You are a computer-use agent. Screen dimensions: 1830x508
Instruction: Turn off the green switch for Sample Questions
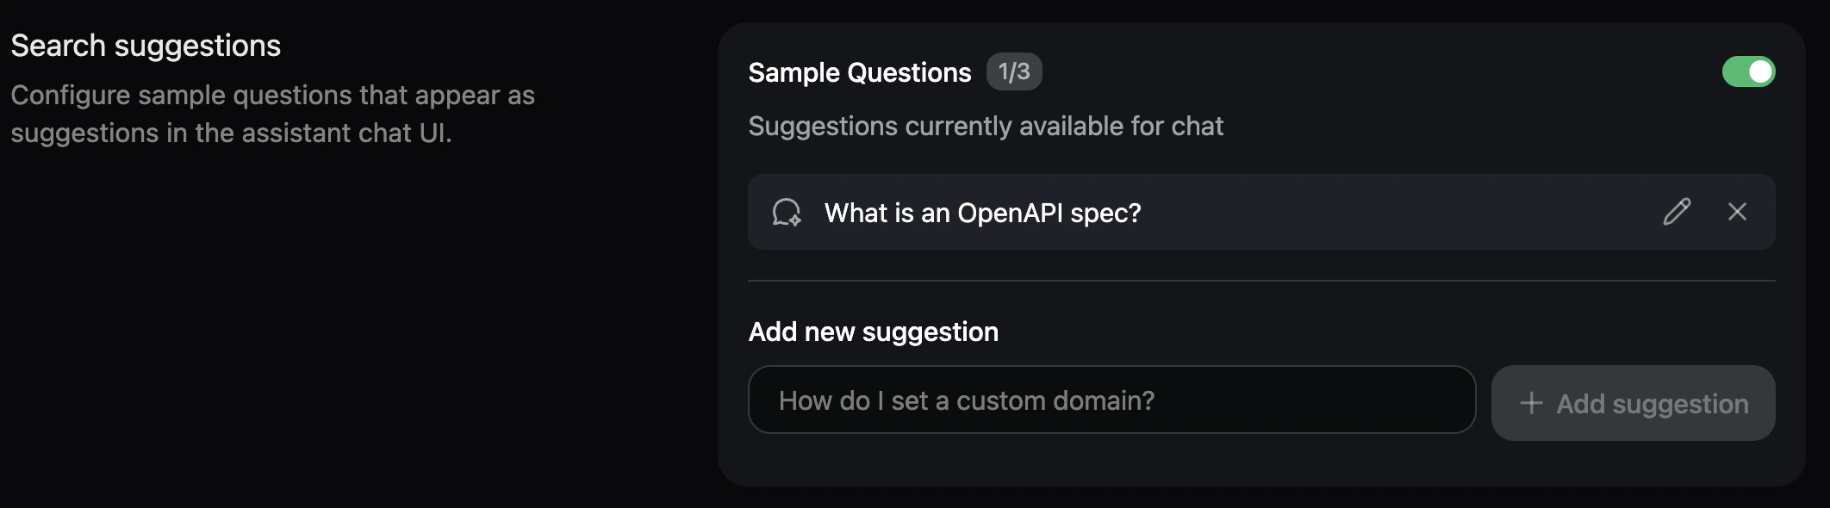click(x=1749, y=71)
